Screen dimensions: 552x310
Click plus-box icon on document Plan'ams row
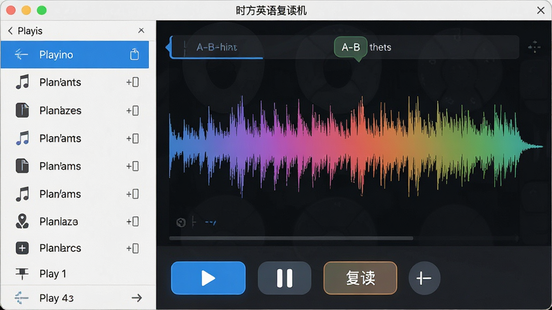[x=133, y=166]
